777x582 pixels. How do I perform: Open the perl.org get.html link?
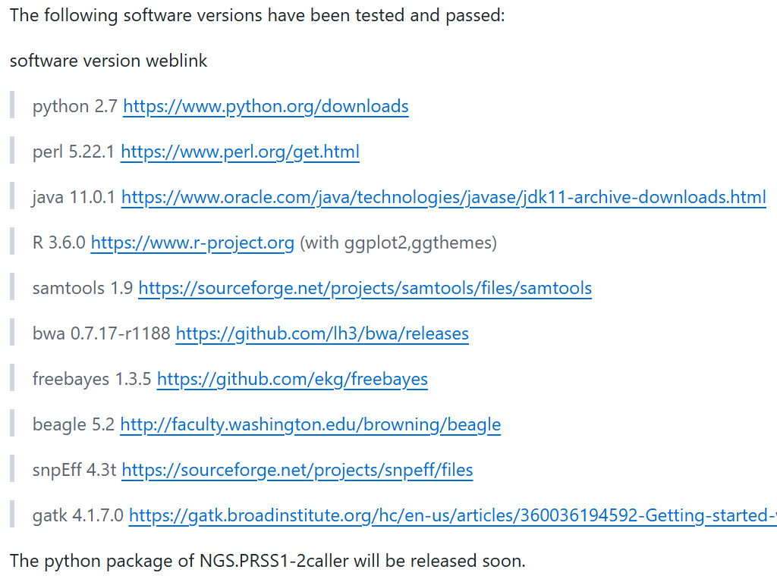(240, 152)
